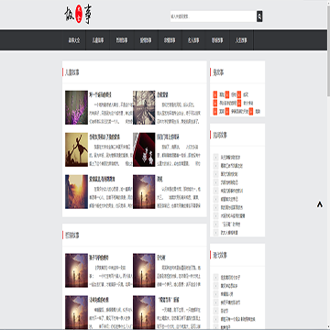This screenshot has width=330, height=330.
Task: Go to the 名人故事 navigation item
Action: (193, 40)
